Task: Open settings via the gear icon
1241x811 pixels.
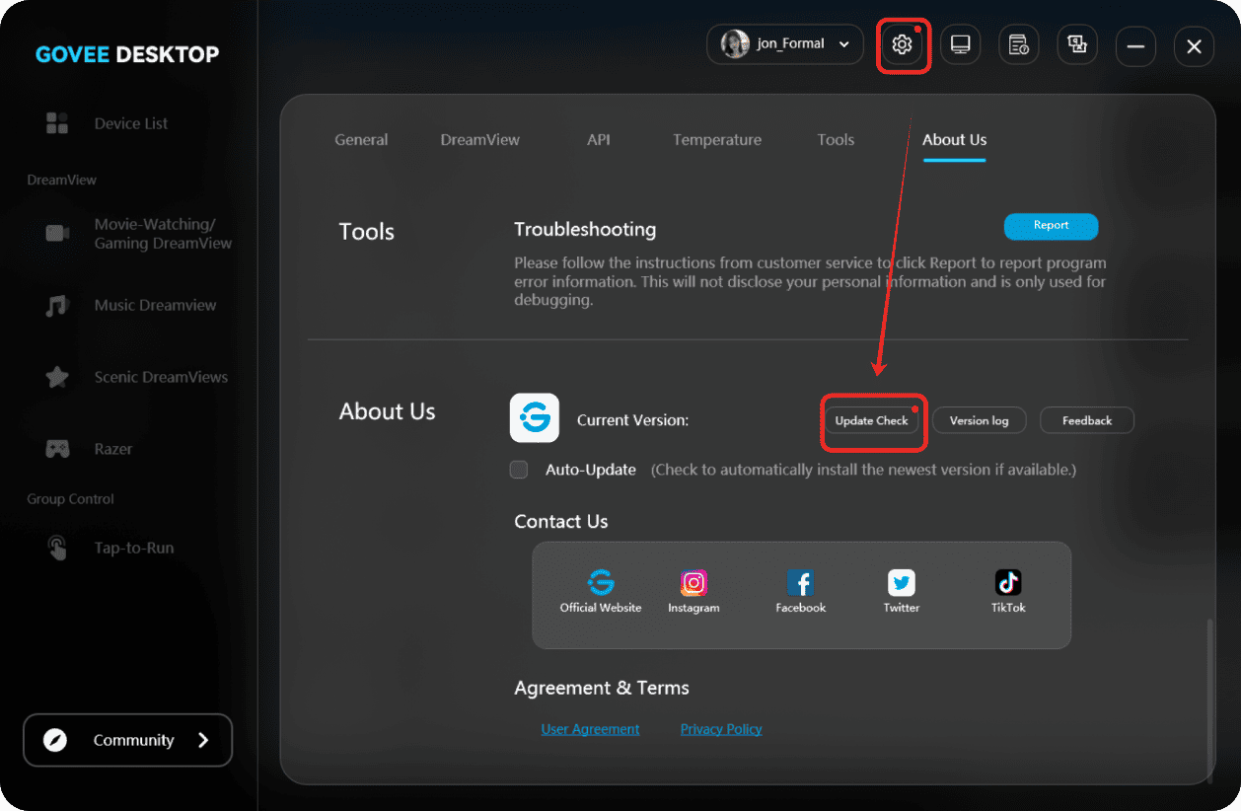Action: click(x=902, y=45)
